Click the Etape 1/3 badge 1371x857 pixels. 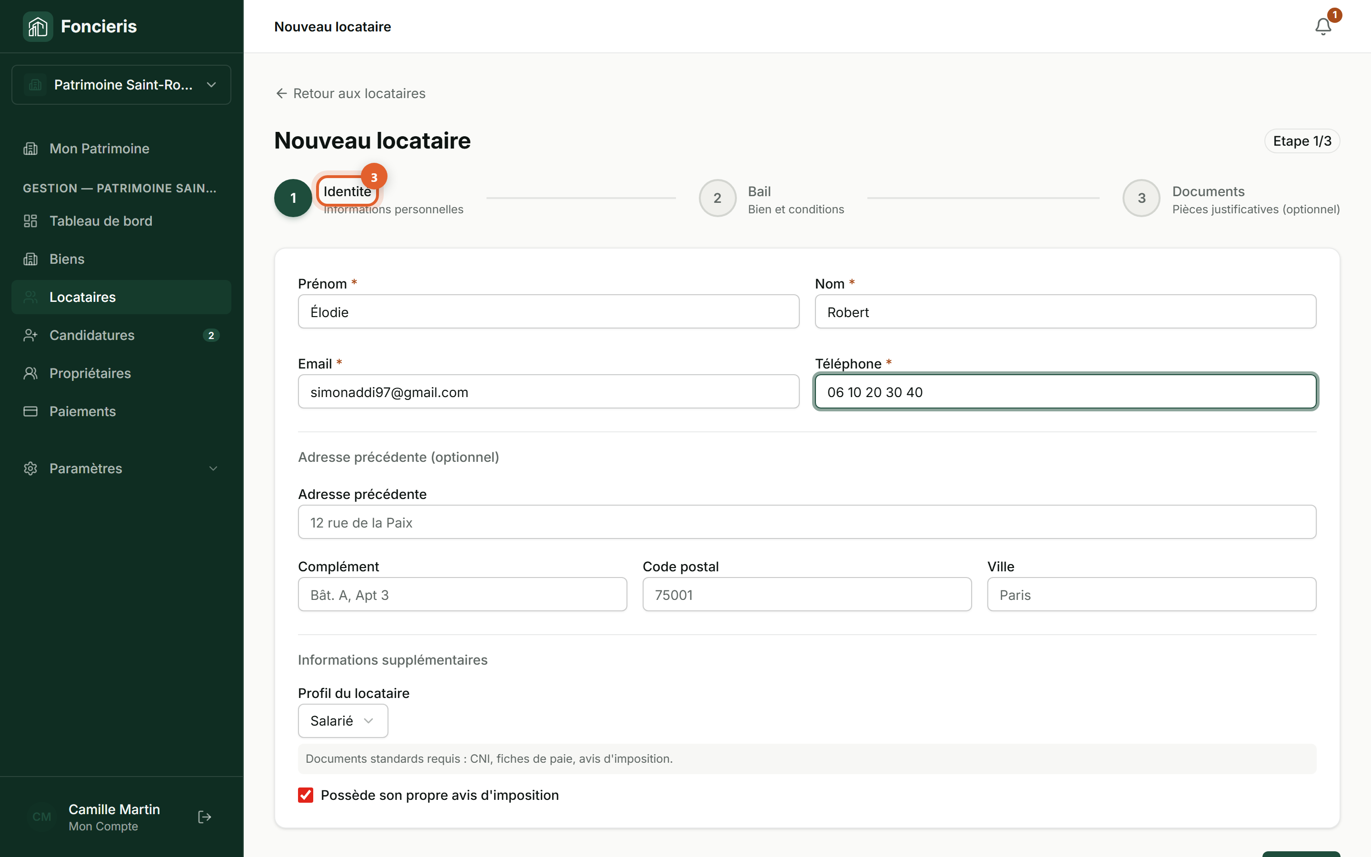point(1302,141)
